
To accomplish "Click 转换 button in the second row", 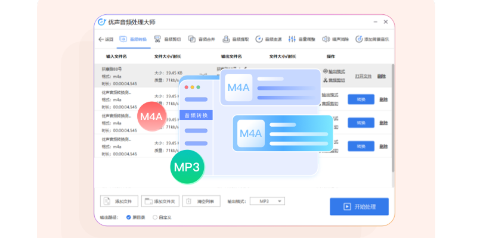I will (361, 99).
